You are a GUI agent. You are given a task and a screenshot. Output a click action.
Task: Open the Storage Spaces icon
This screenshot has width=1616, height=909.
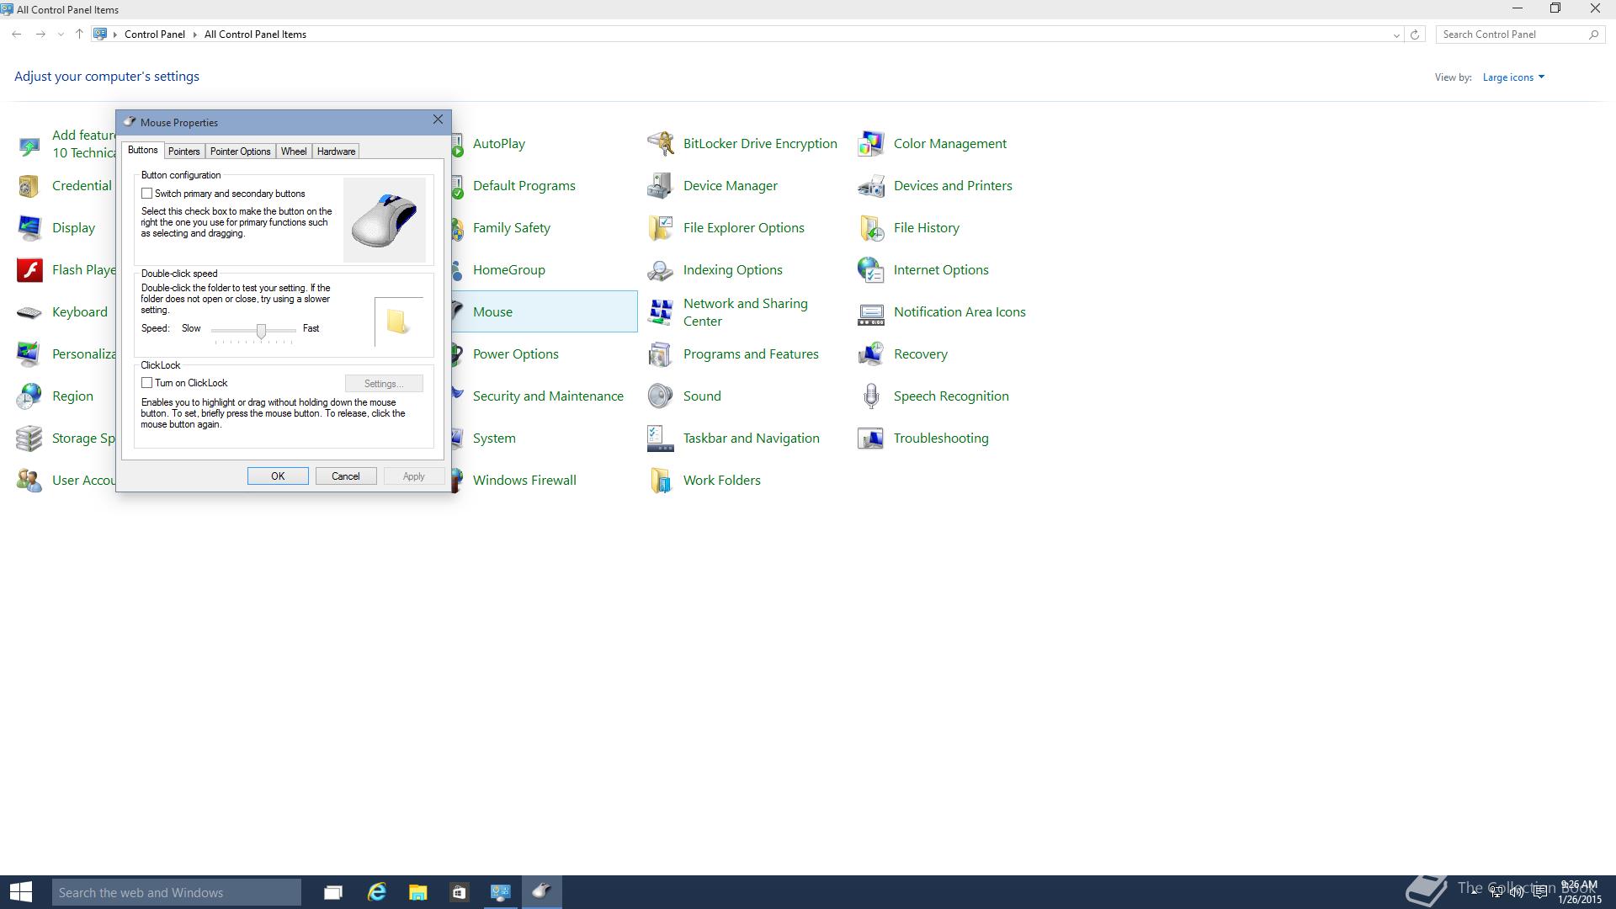point(29,438)
